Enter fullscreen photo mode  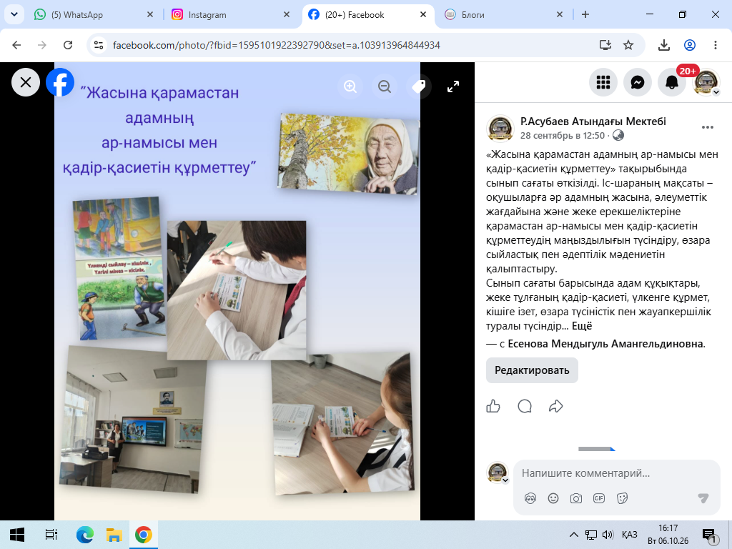tap(452, 86)
